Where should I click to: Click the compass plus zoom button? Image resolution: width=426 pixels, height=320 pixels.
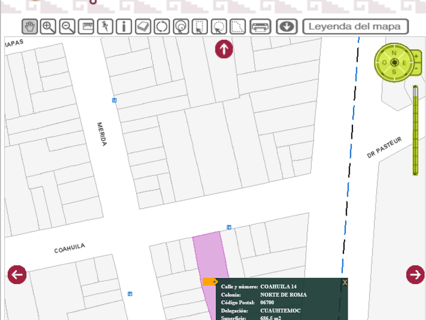(x=416, y=56)
